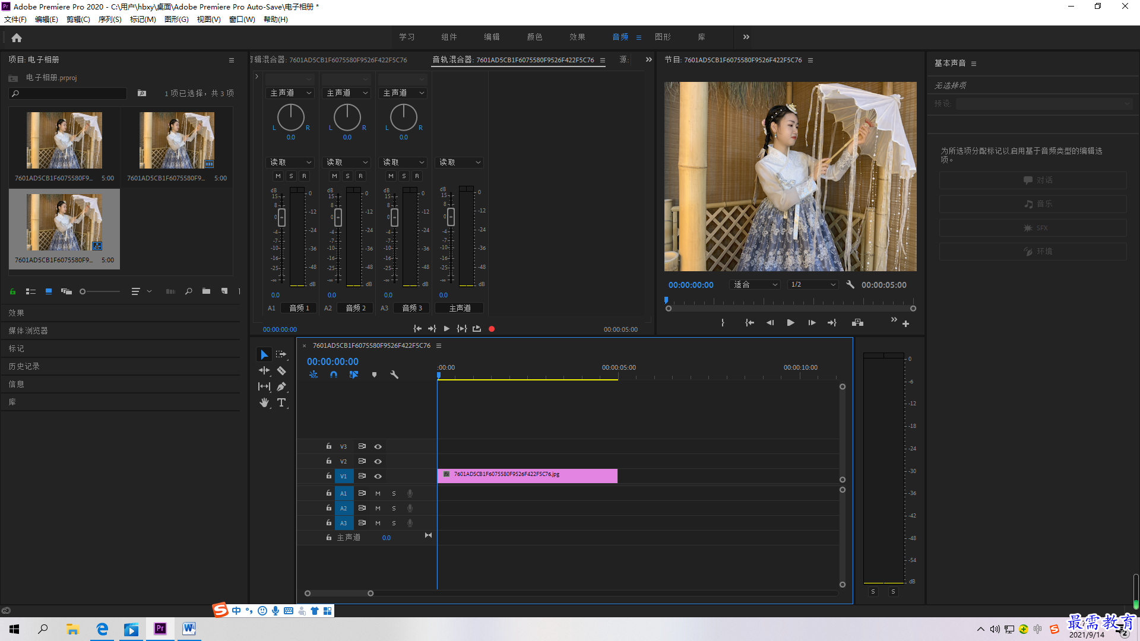Toggle insert sequences as nests icon
The width and height of the screenshot is (1140, 641).
pos(313,375)
